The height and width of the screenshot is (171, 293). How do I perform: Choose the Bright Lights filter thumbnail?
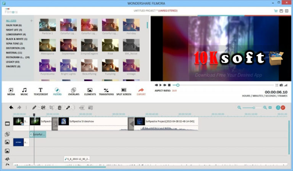[68, 65]
